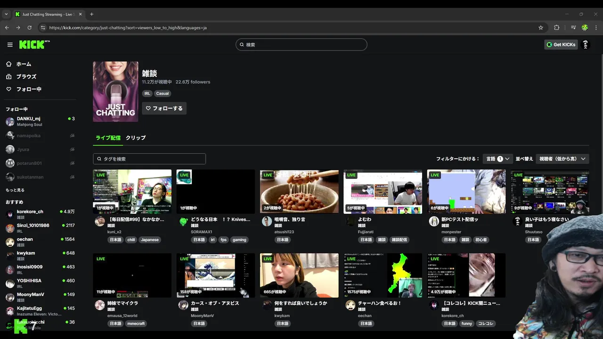Select the minecraft tag on emausa_12world stream
Image resolution: width=603 pixels, height=339 pixels.
(x=136, y=323)
